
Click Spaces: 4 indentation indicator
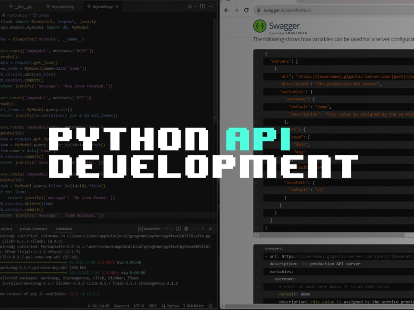[121, 306]
